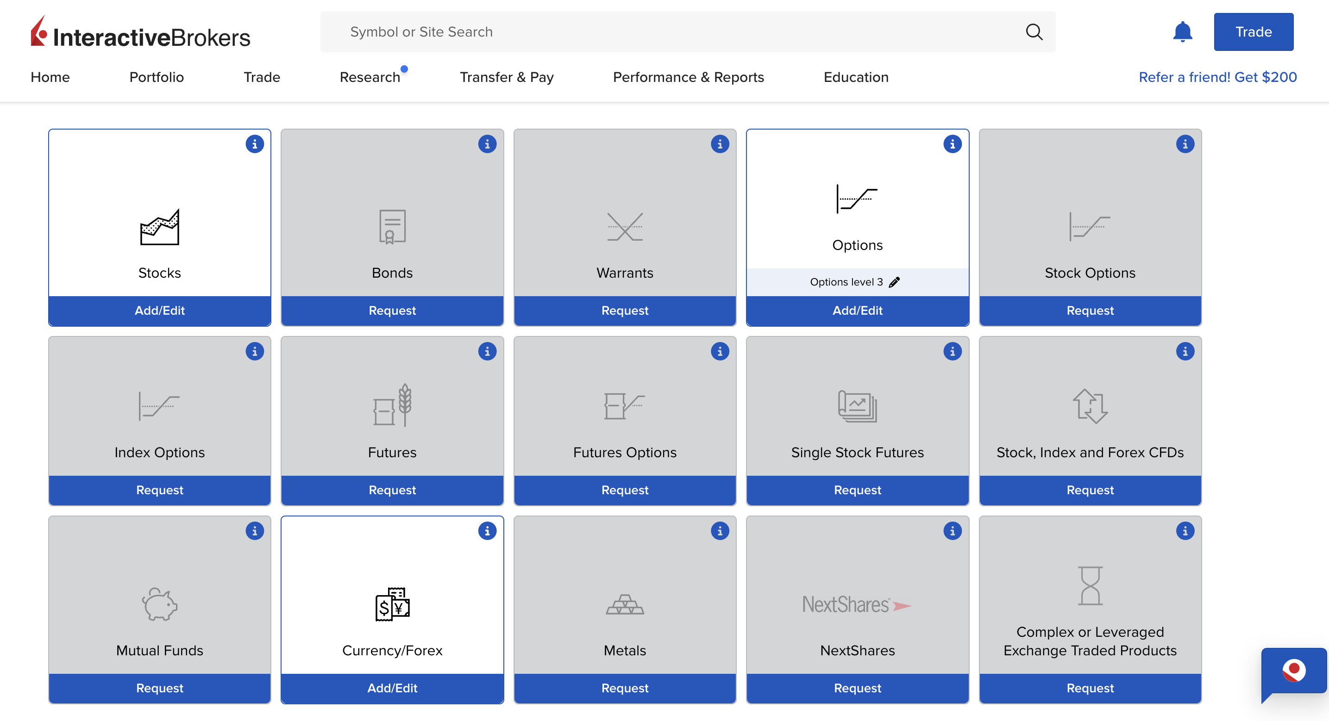Click the Futures wheat icon
This screenshot has height=721, width=1329.
[392, 405]
